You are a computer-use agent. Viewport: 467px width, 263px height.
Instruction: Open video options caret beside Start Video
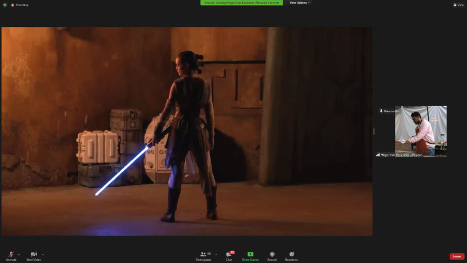(43, 254)
